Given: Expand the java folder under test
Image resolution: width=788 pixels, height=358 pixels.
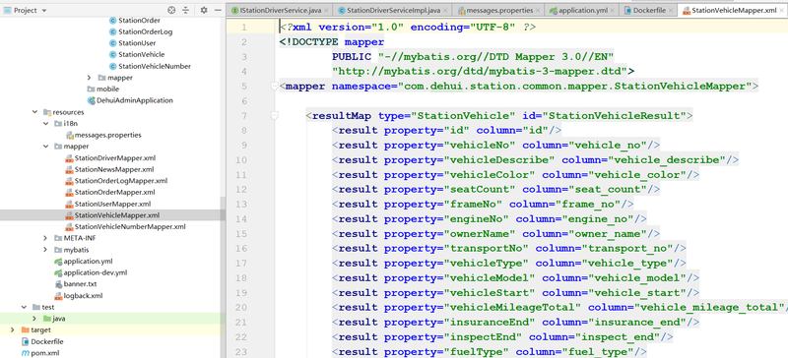Looking at the screenshot, I should 34,319.
